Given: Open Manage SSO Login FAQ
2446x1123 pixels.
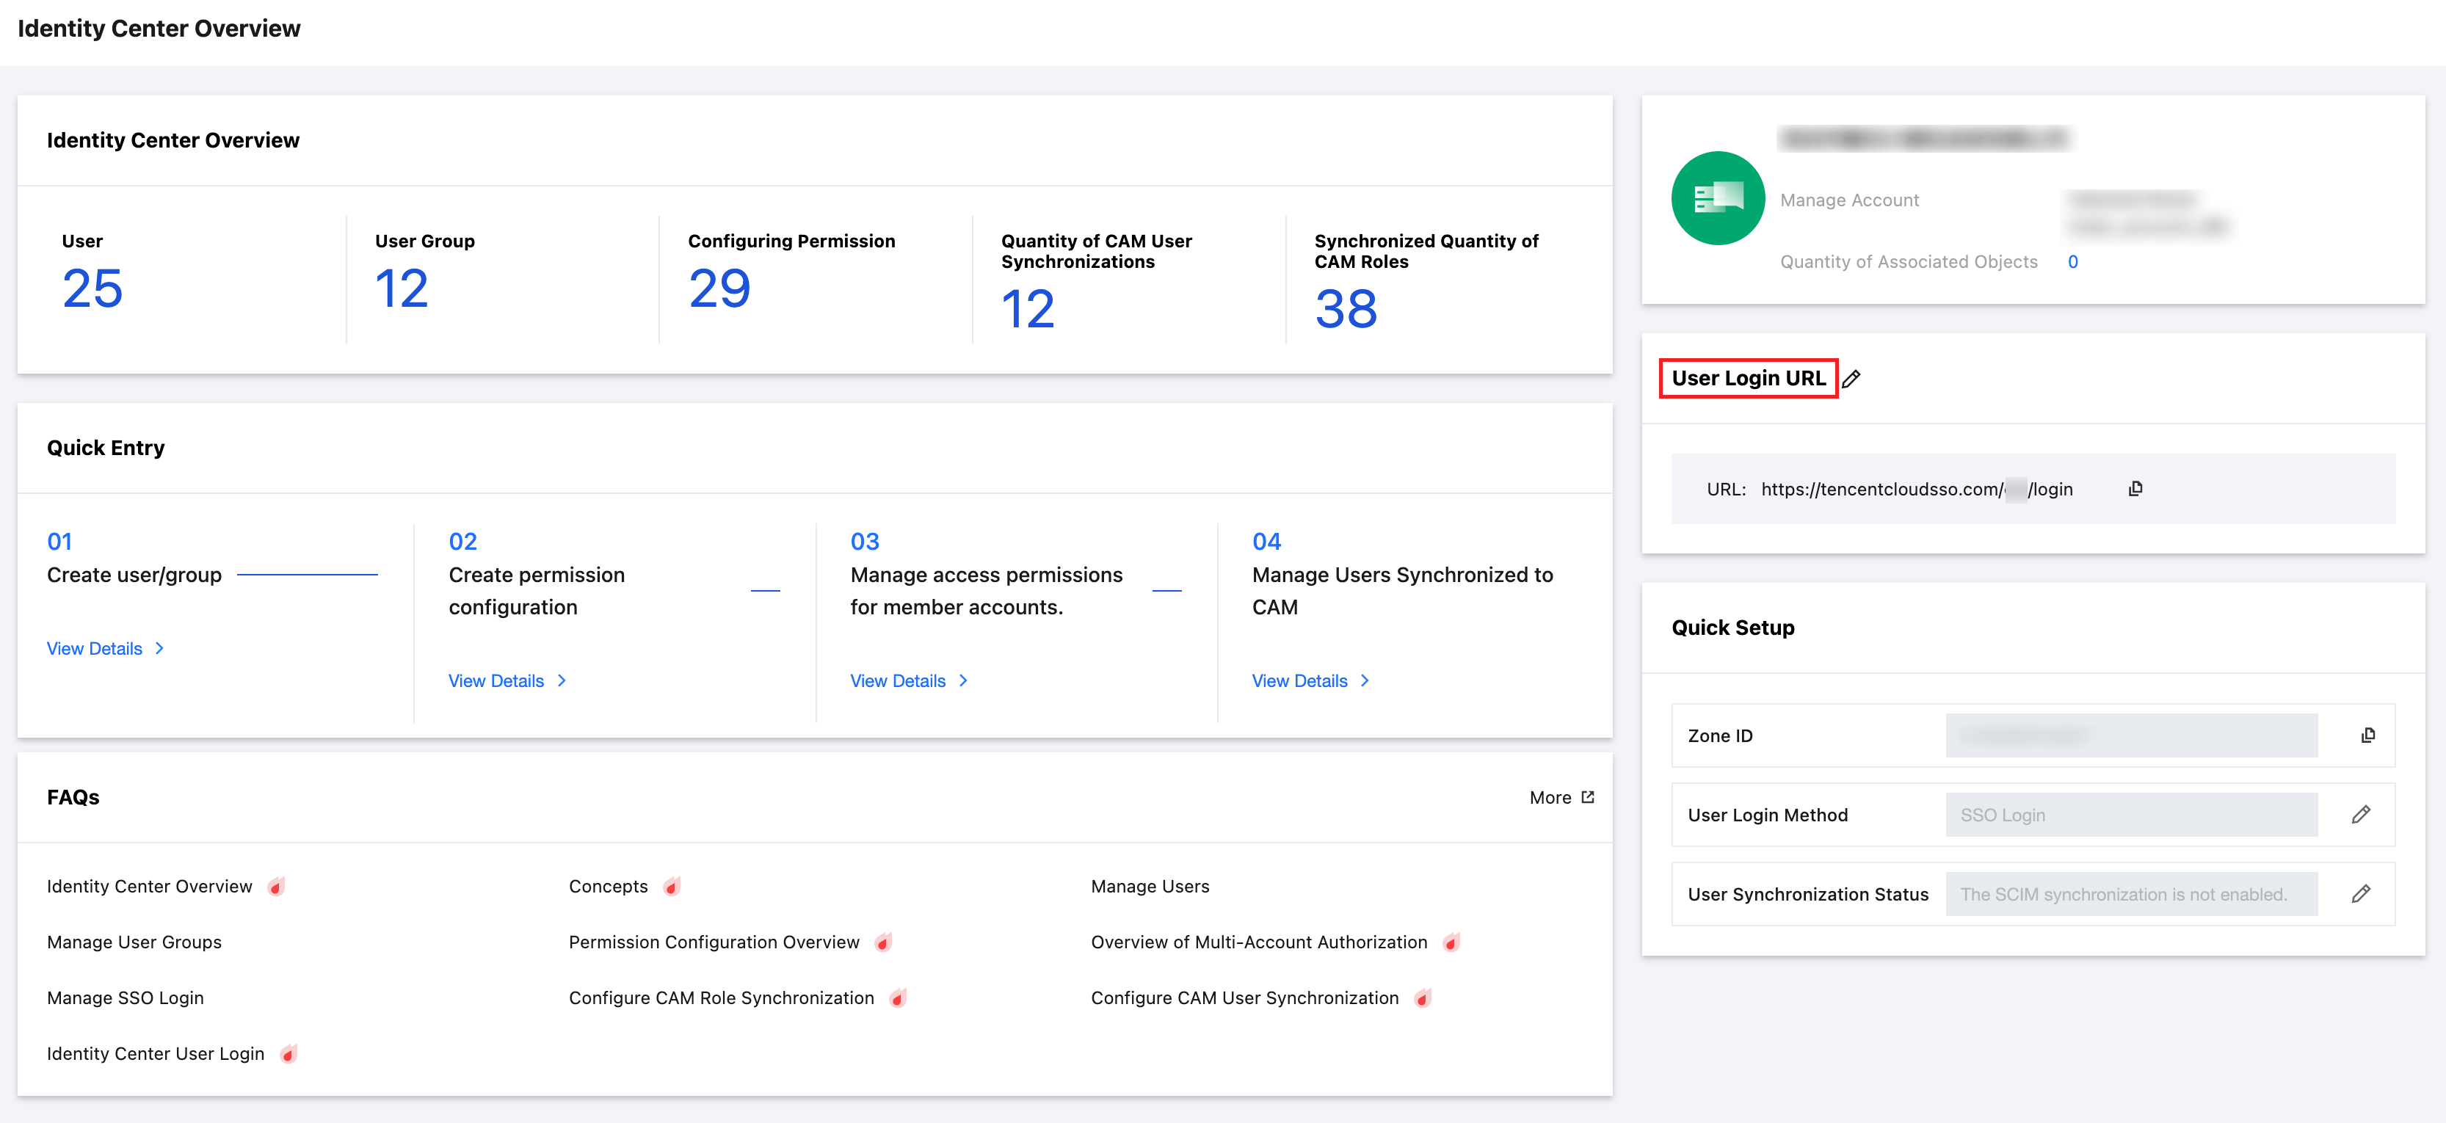Looking at the screenshot, I should (x=126, y=997).
